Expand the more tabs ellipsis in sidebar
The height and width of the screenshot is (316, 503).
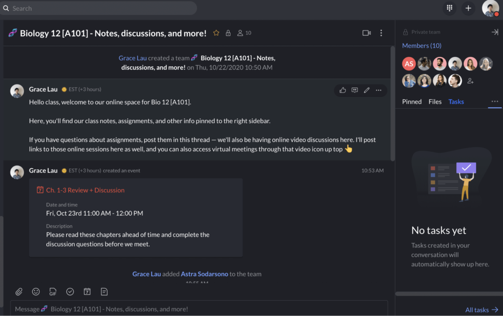pyautogui.click(x=495, y=101)
